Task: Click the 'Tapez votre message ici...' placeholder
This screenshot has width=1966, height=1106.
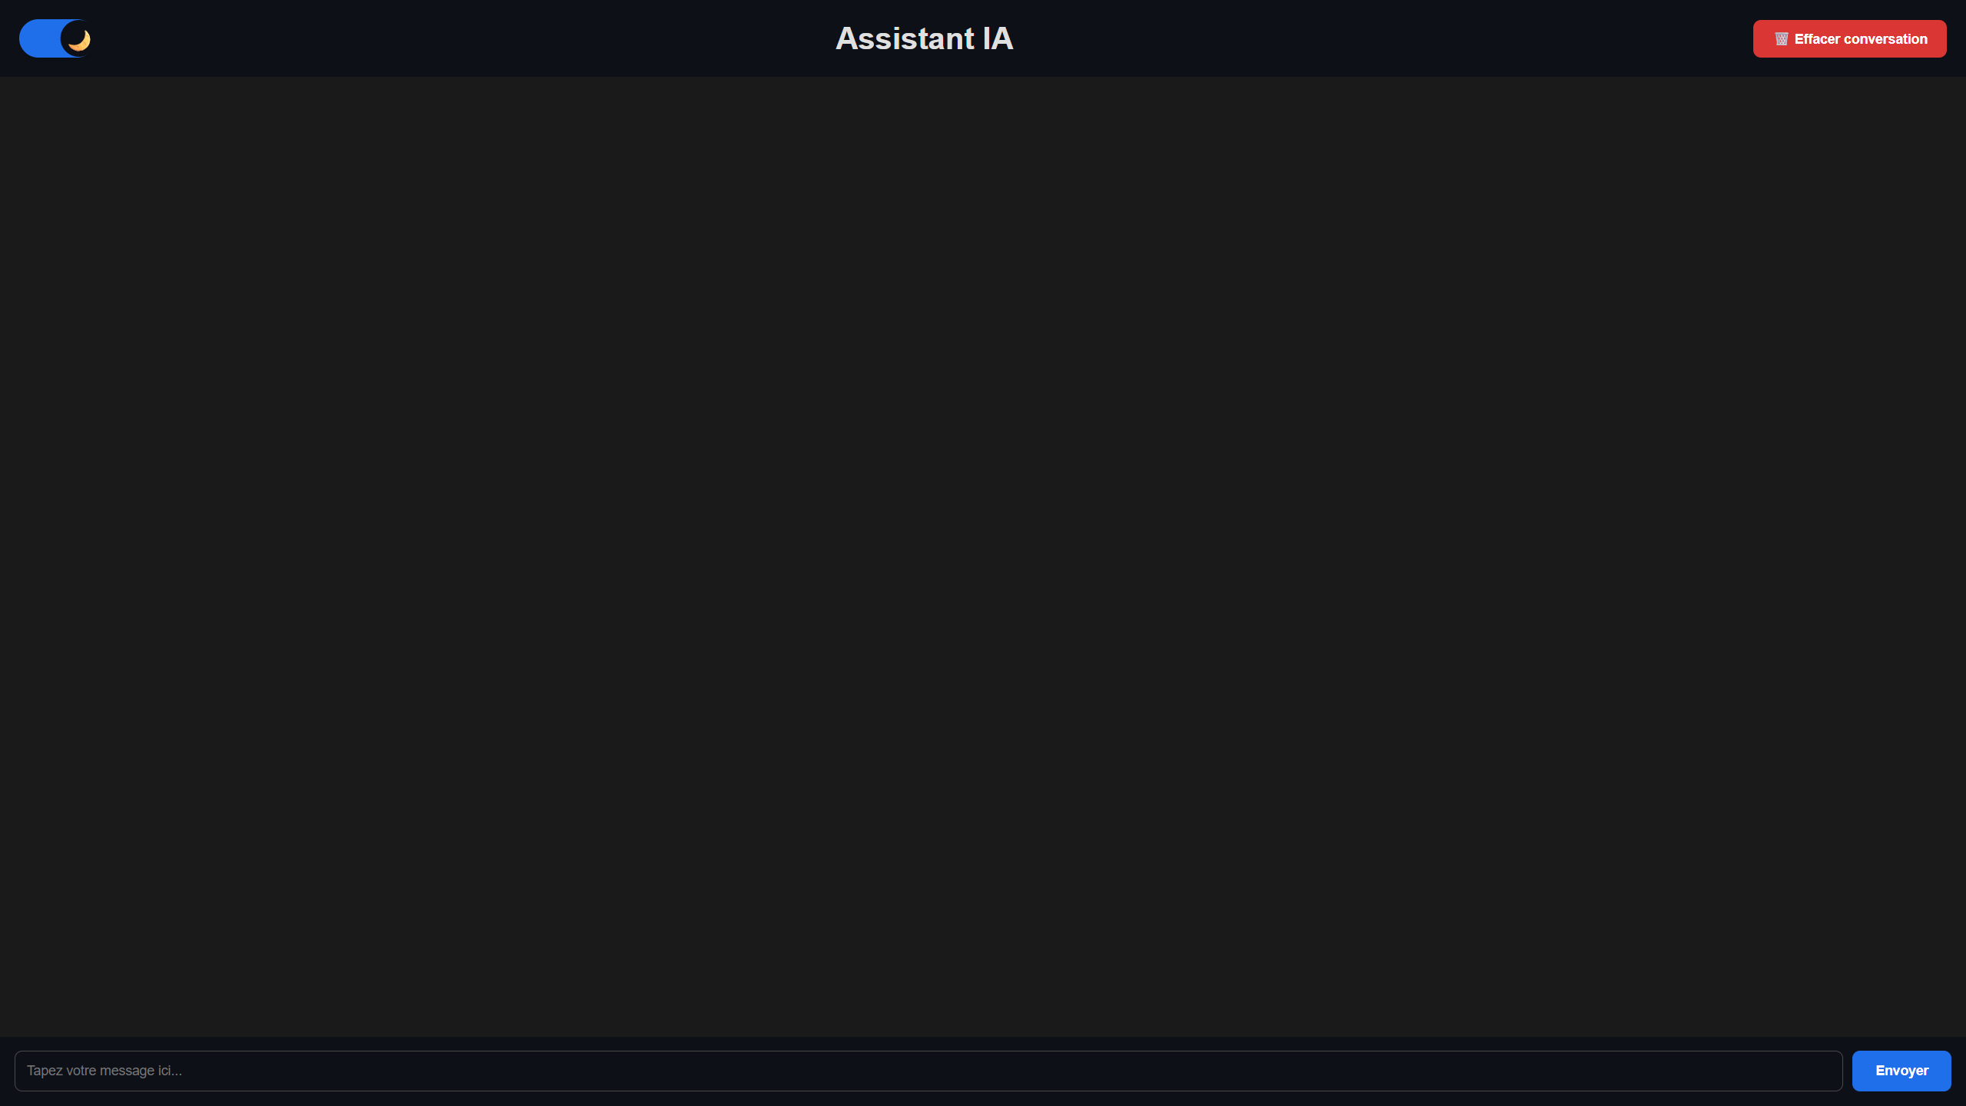Action: pos(104,1071)
